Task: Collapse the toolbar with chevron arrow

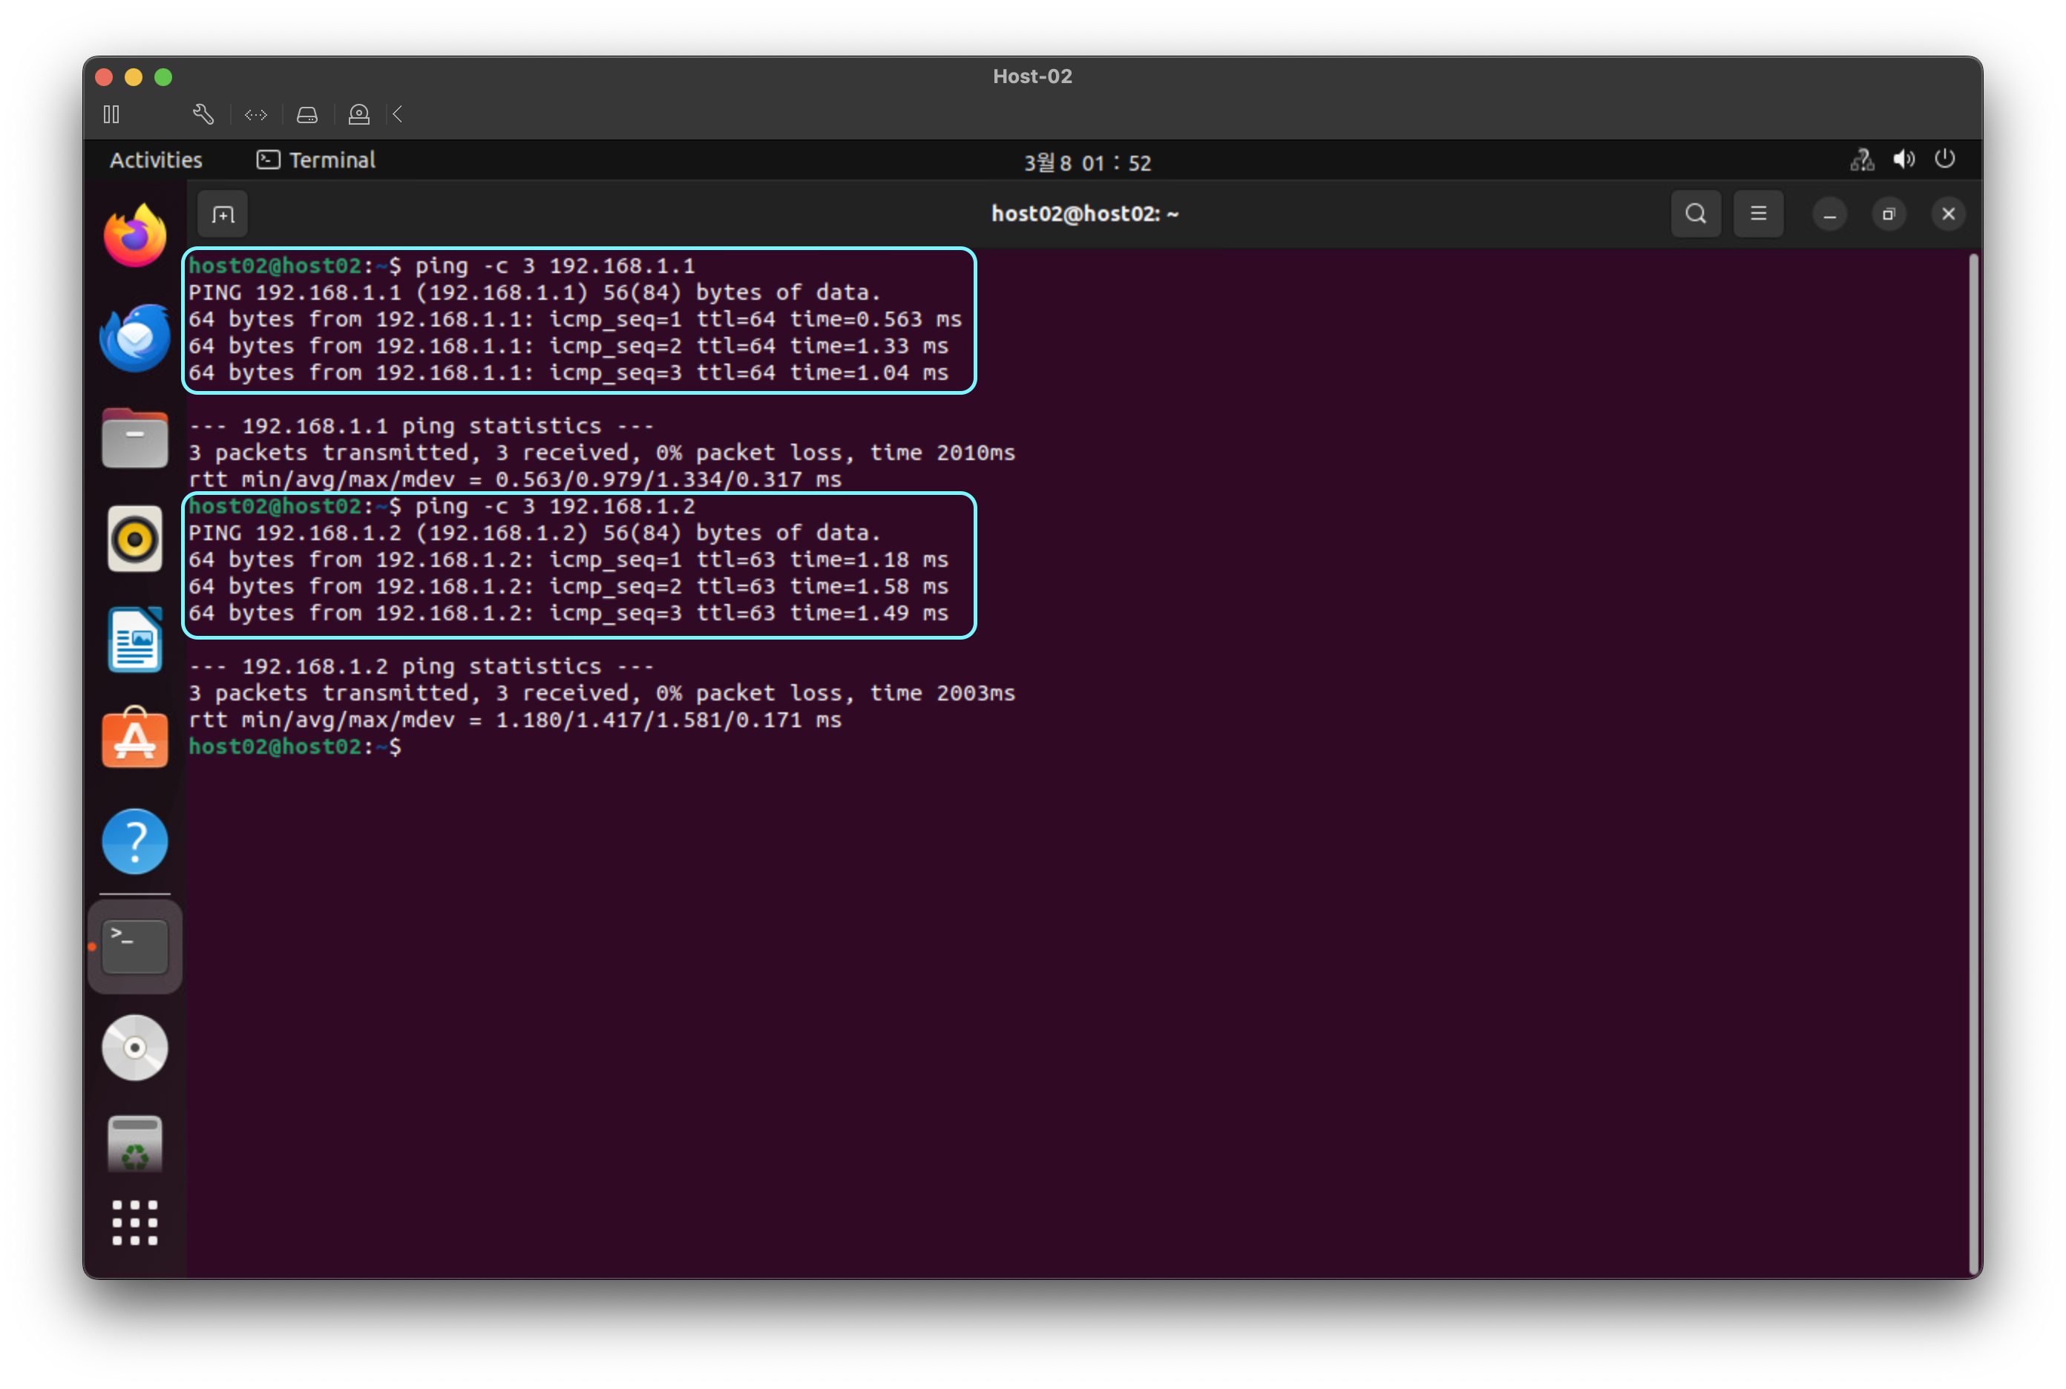Action: pos(398,114)
